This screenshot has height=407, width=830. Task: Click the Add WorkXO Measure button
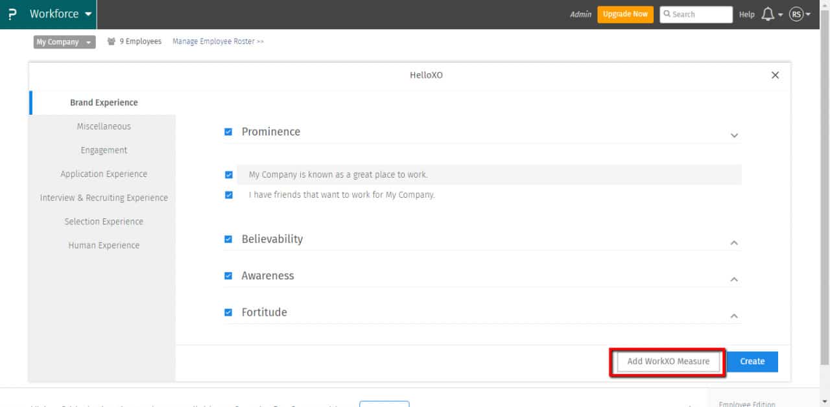[x=668, y=362]
